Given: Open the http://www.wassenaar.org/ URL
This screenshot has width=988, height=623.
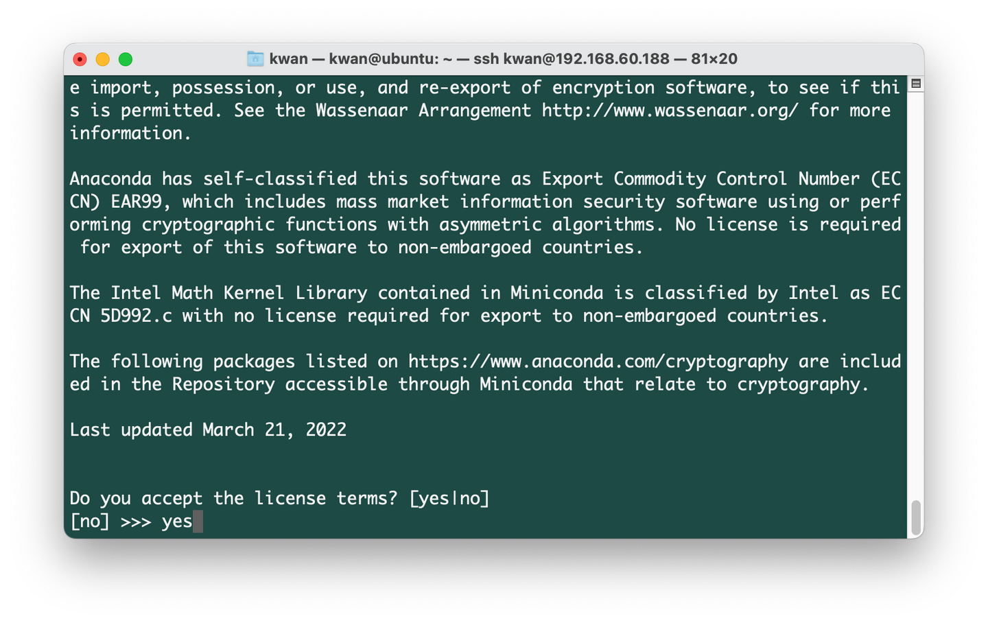Looking at the screenshot, I should pyautogui.click(x=670, y=110).
